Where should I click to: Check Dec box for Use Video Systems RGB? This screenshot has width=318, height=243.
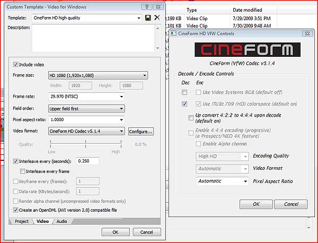click(184, 92)
